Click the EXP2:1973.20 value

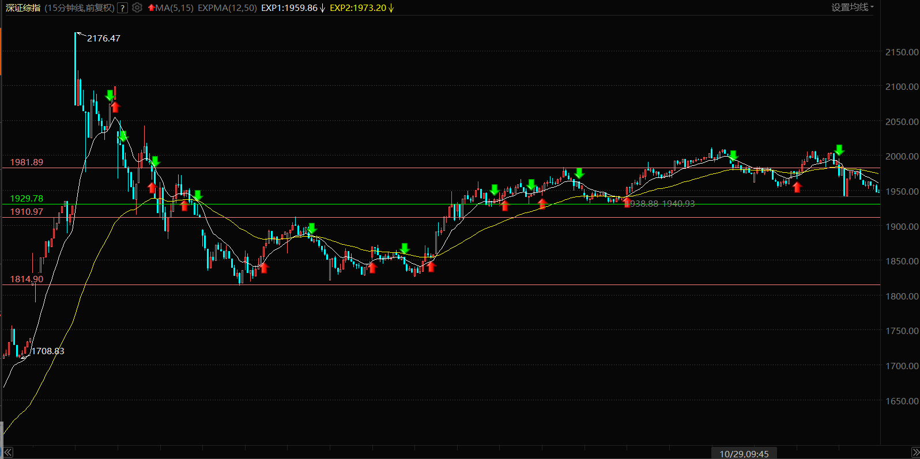pos(358,7)
